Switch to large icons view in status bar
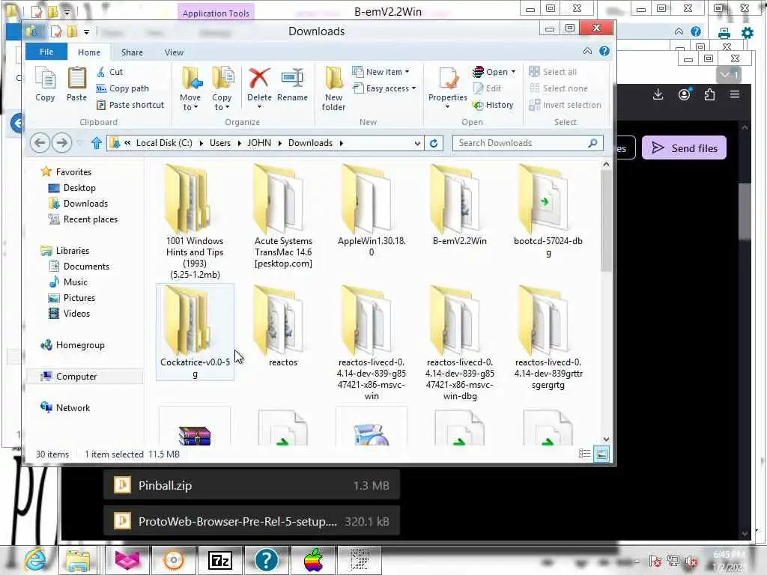Viewport: 767px width, 575px height. 601,454
